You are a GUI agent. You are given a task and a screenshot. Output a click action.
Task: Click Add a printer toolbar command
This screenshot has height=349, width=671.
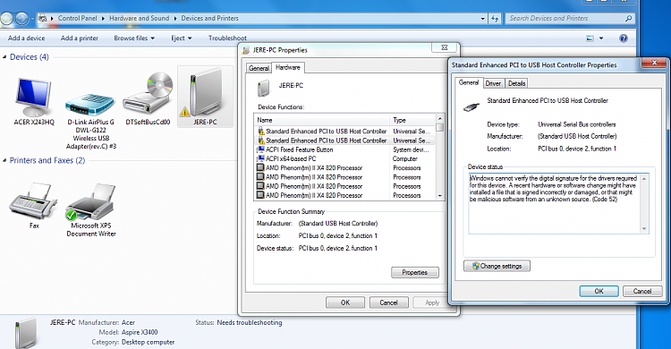pyautogui.click(x=80, y=38)
